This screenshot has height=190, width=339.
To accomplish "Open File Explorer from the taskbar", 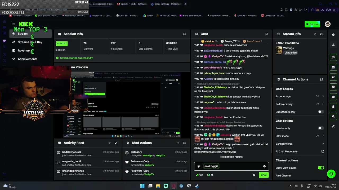I will (158, 186).
